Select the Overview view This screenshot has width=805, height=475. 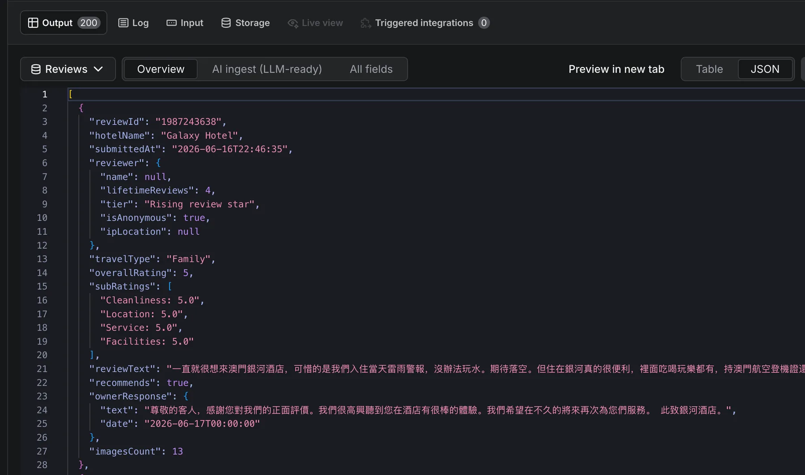[x=161, y=69]
